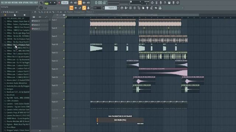Click the time display 0:00:00

click(x=100, y=3)
